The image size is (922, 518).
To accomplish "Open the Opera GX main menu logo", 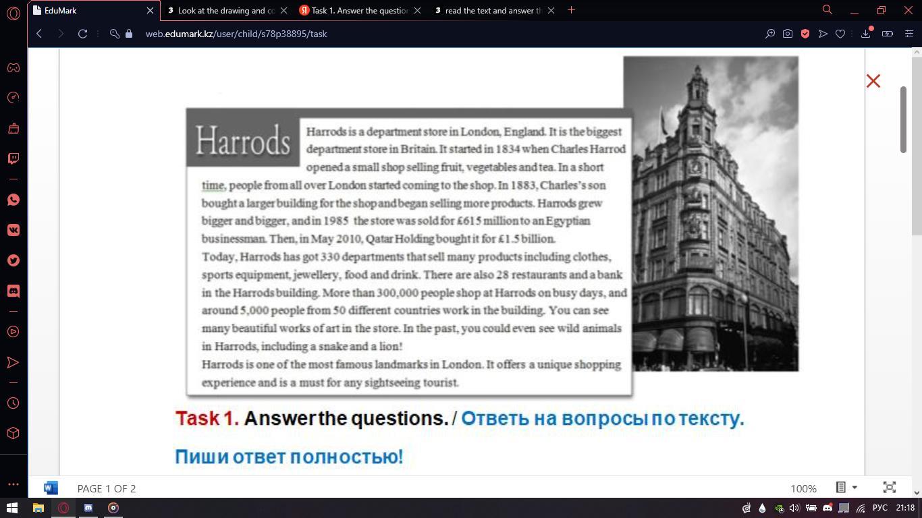I will (x=13, y=12).
